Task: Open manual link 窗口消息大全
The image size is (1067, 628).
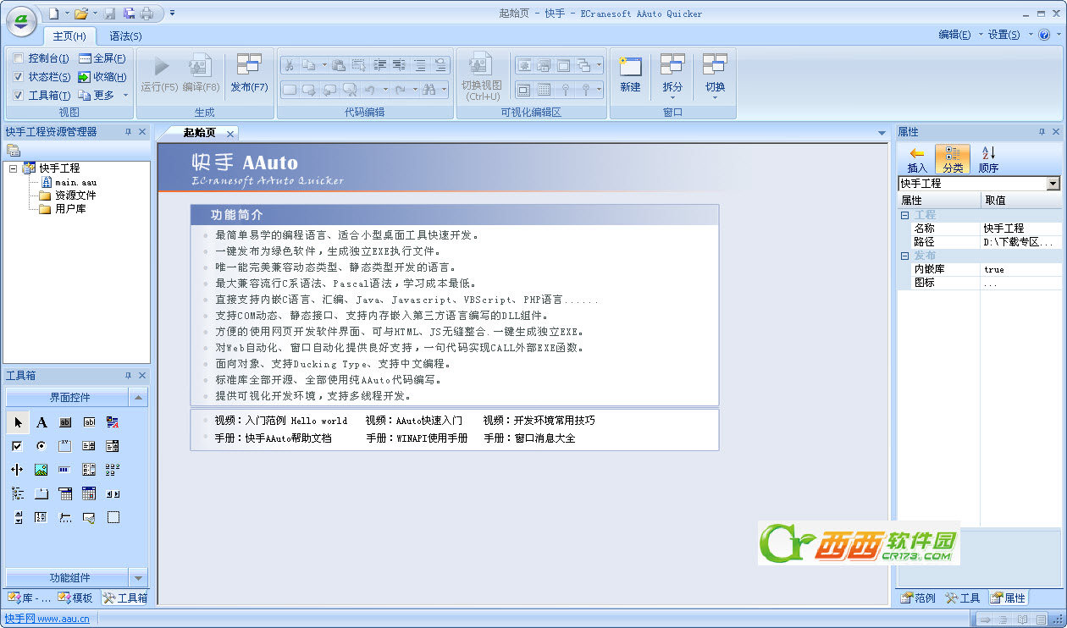Action: pyautogui.click(x=529, y=438)
